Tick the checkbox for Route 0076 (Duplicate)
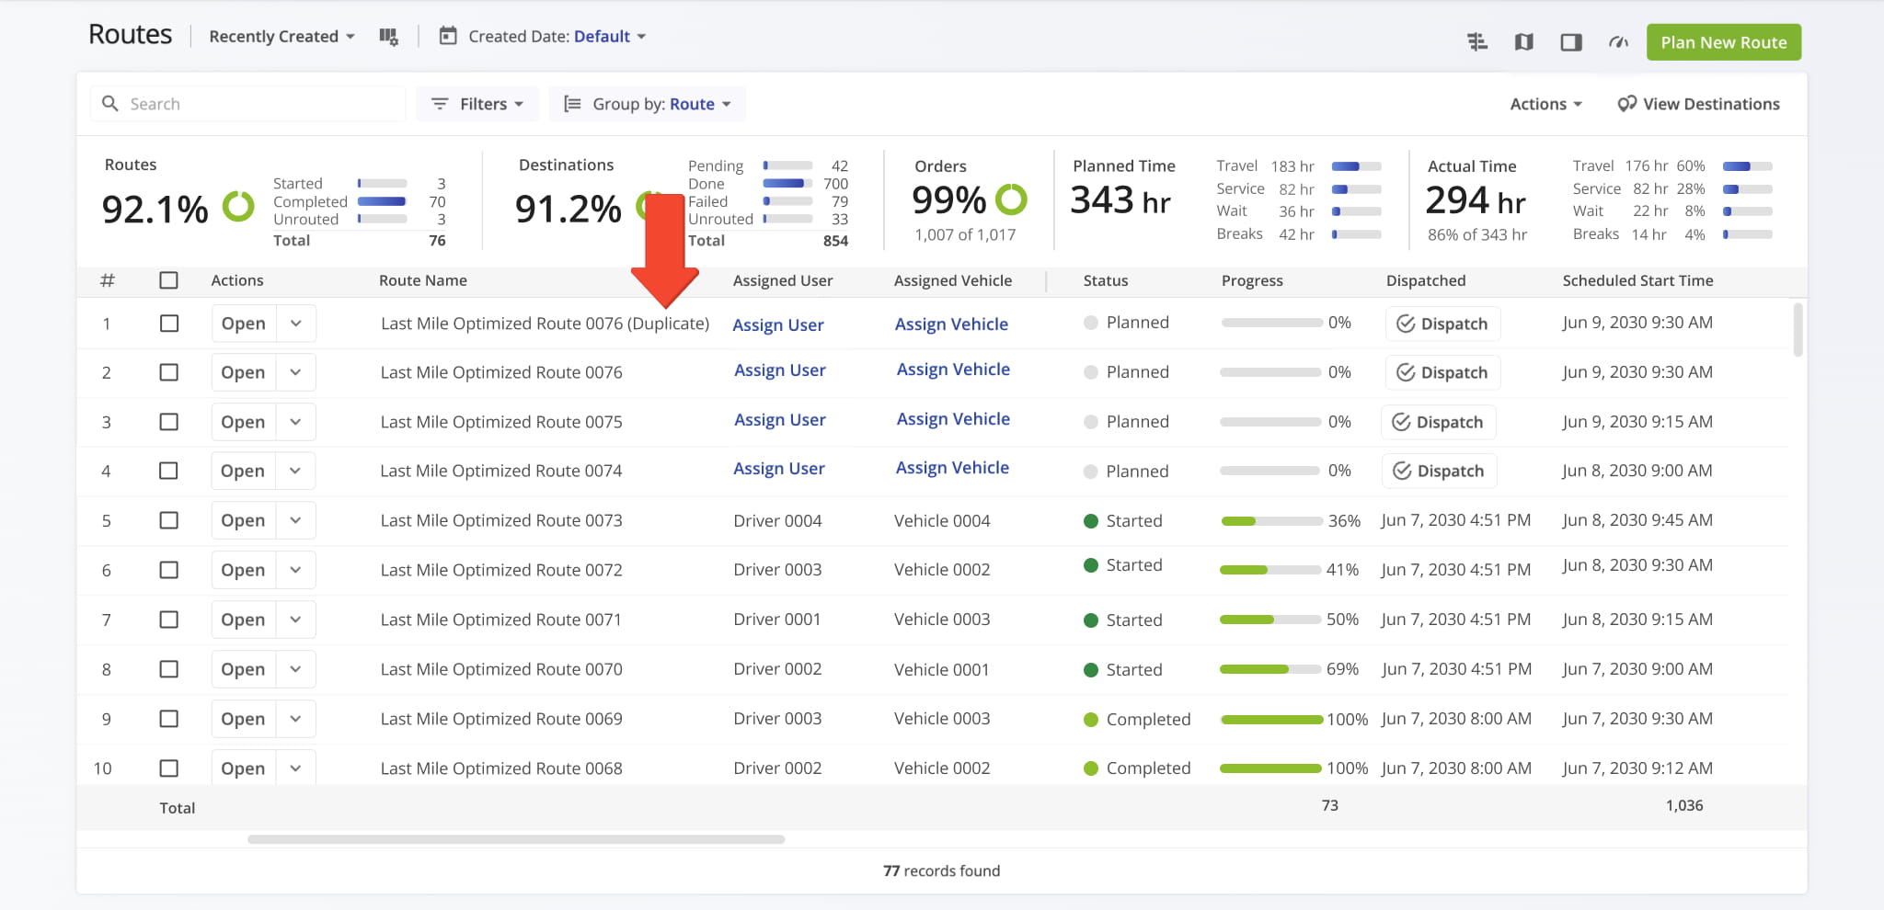The width and height of the screenshot is (1884, 910). (x=169, y=324)
